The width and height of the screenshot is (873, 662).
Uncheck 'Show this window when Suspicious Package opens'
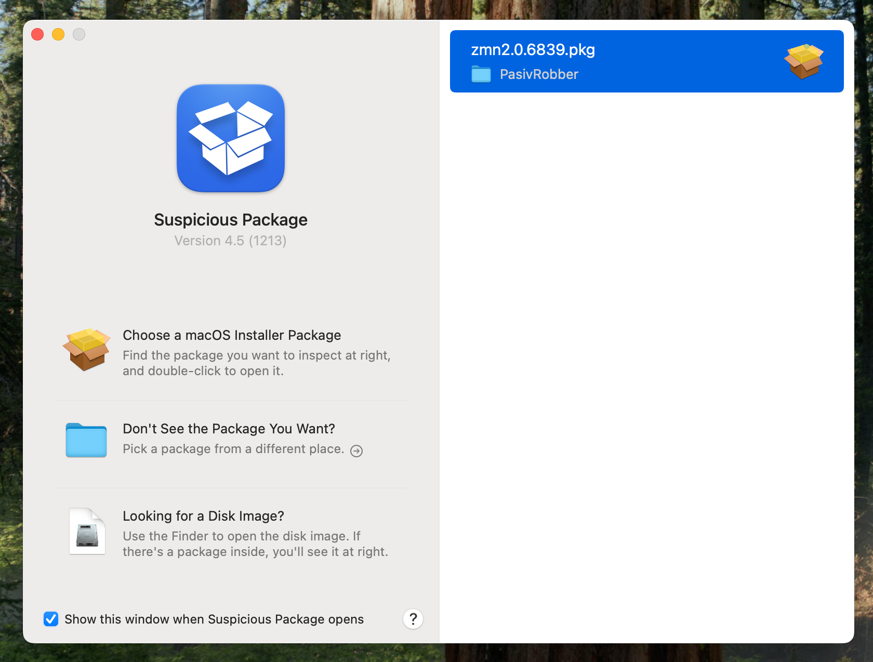point(50,619)
